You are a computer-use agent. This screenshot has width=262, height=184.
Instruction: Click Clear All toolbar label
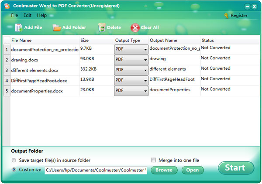pyautogui.click(x=150, y=27)
